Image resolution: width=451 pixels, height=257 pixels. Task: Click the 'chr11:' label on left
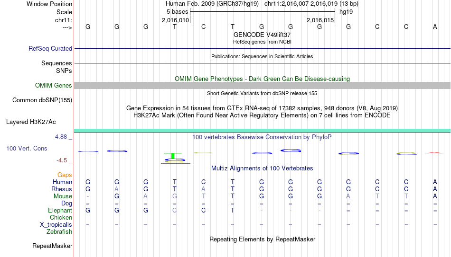[63, 20]
